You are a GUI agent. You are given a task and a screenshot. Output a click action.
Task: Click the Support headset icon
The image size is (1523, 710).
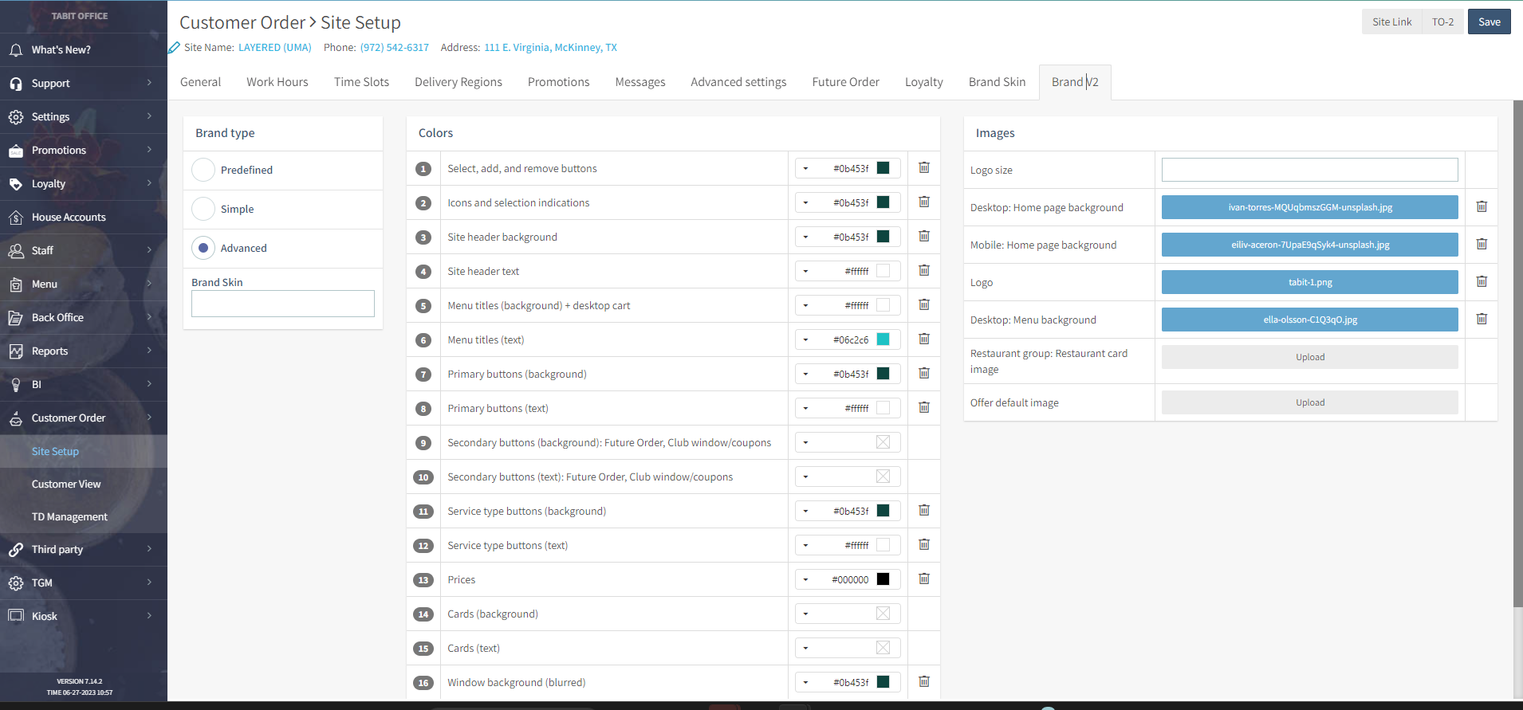pos(16,84)
